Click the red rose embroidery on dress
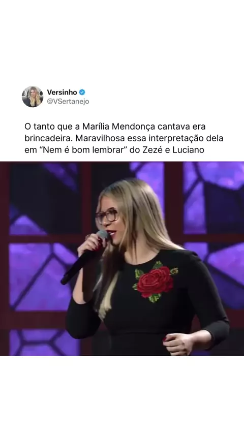Viewport: 244px width, 434px height. pos(155,282)
